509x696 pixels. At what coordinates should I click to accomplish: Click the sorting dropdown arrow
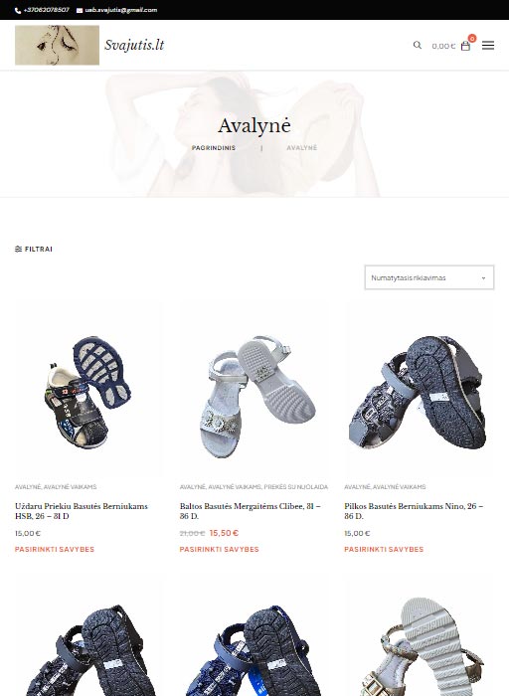pos(483,278)
